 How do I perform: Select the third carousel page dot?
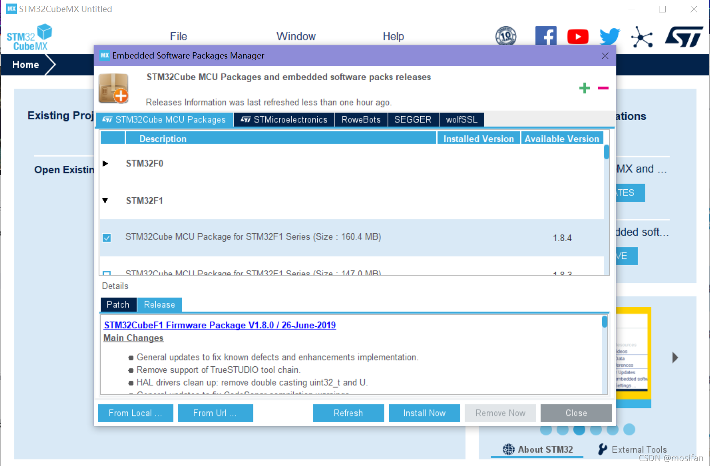click(x=579, y=429)
